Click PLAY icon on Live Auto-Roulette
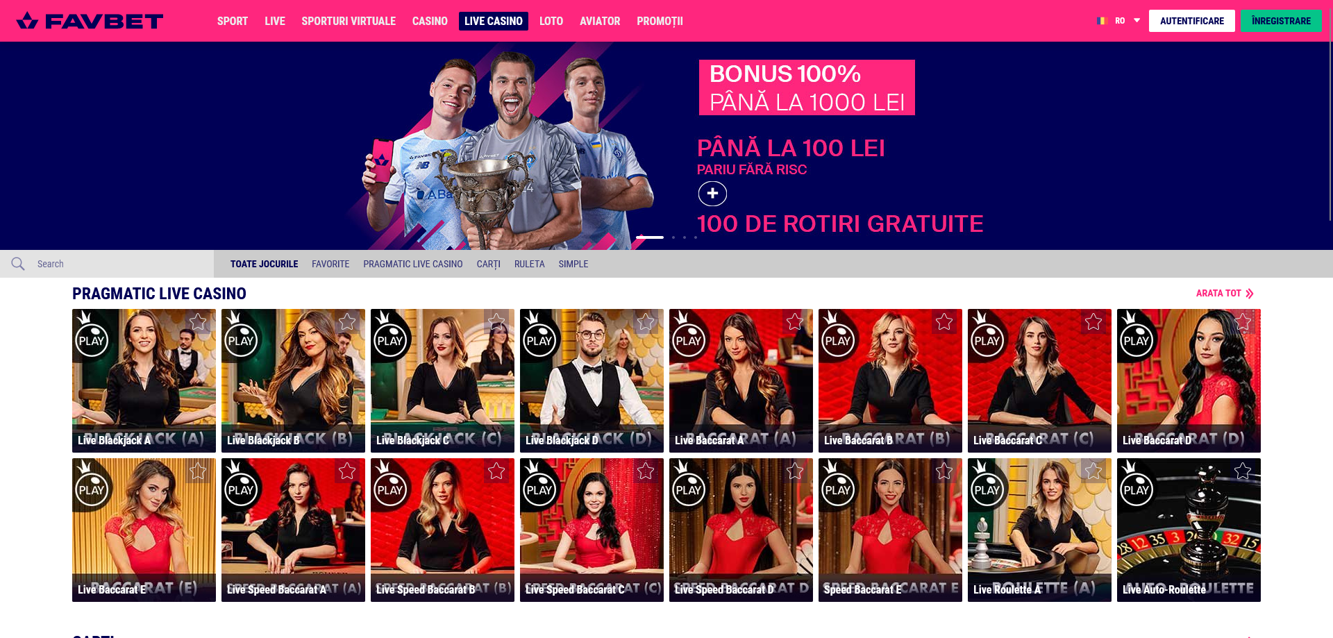The width and height of the screenshot is (1333, 638). [x=1137, y=489]
